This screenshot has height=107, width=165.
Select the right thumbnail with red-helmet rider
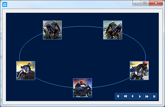coord(139,71)
